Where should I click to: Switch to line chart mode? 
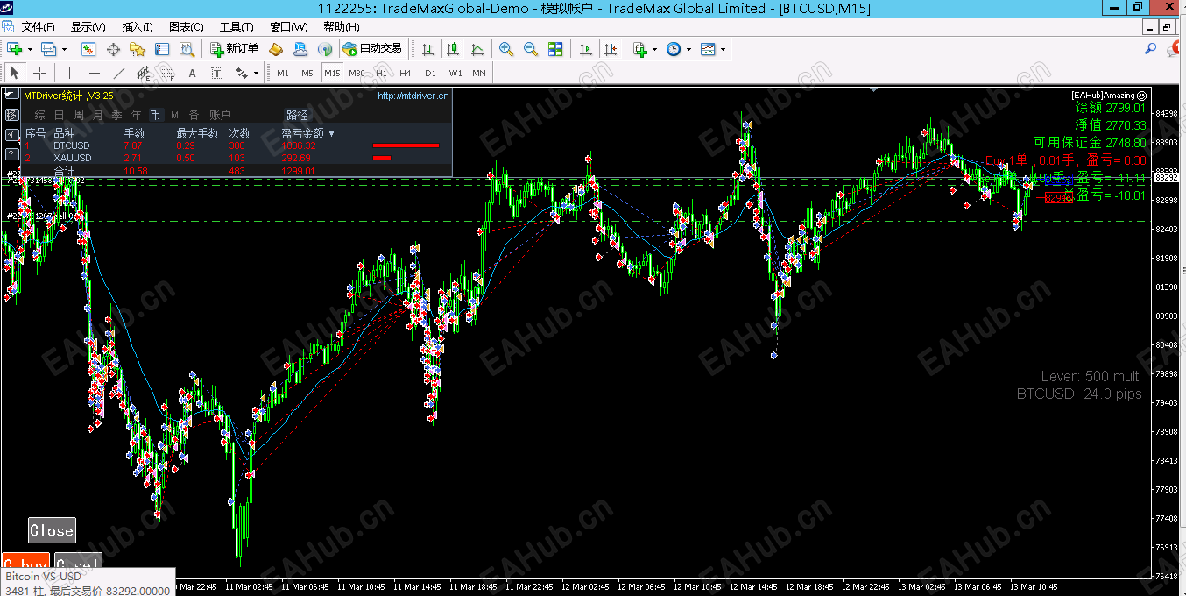(477, 49)
